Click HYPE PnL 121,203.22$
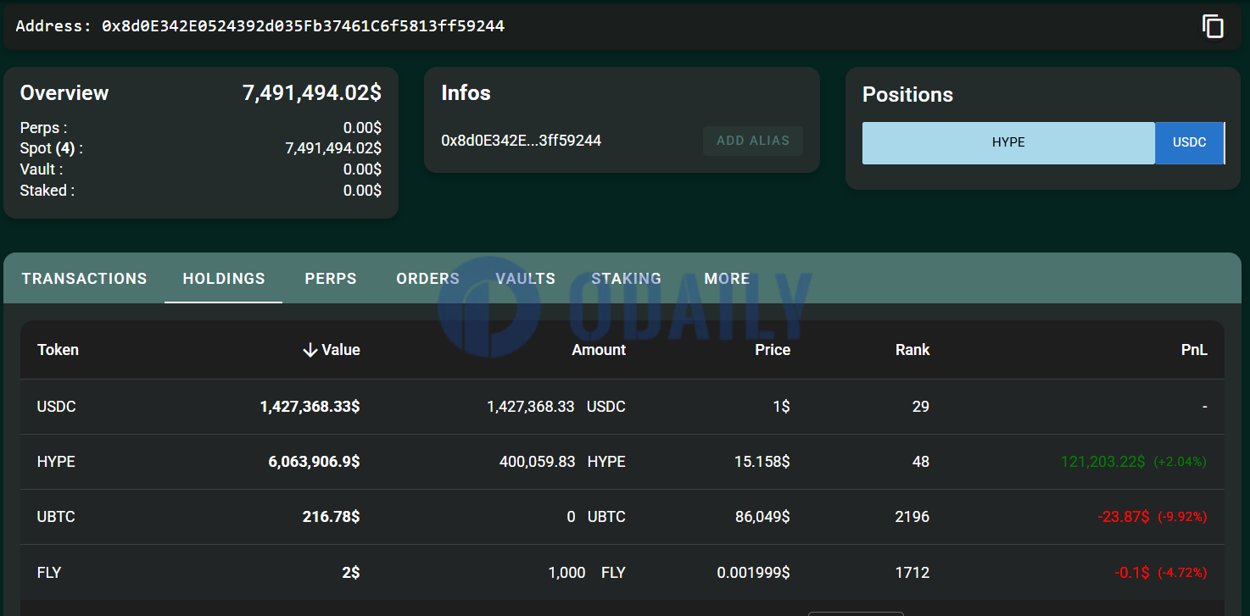This screenshot has height=616, width=1250. [1102, 462]
